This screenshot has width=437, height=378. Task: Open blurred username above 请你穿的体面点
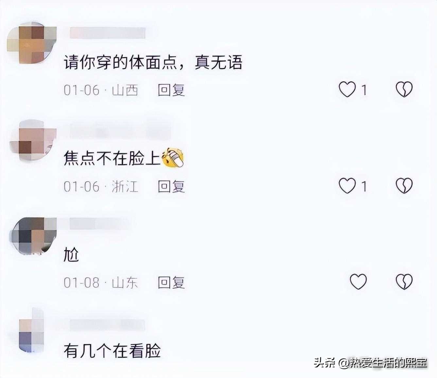coord(108,33)
